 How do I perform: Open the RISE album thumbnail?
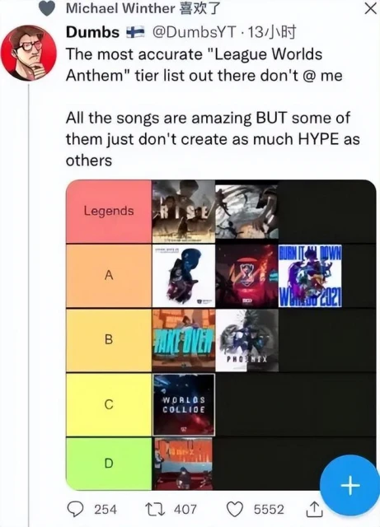pyautogui.click(x=184, y=212)
